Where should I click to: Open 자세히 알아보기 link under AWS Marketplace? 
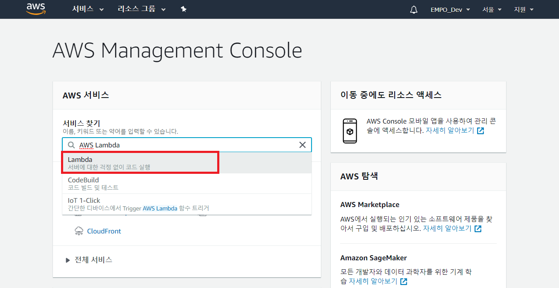tap(447, 228)
